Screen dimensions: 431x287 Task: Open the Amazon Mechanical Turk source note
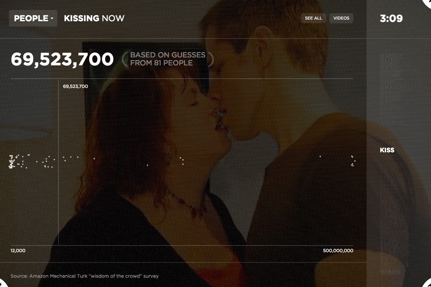(85, 276)
